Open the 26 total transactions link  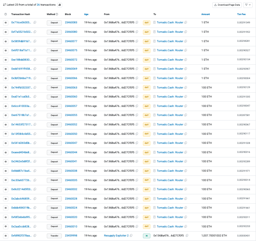coord(38,5)
